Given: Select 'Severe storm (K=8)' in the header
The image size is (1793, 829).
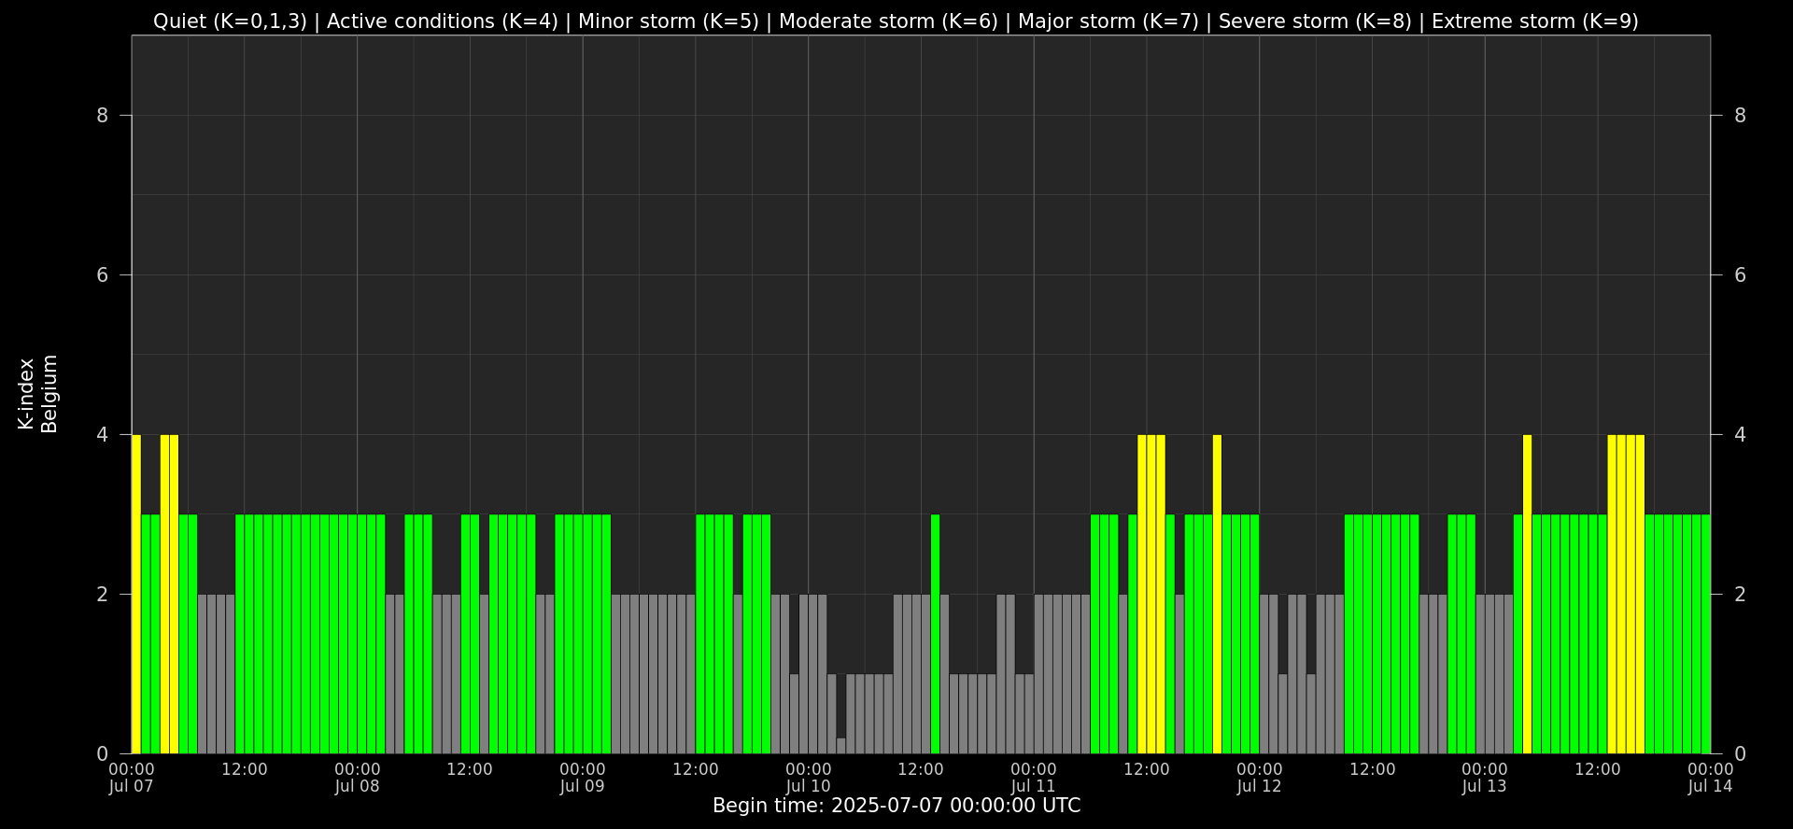Looking at the screenshot, I should coord(1315,21).
